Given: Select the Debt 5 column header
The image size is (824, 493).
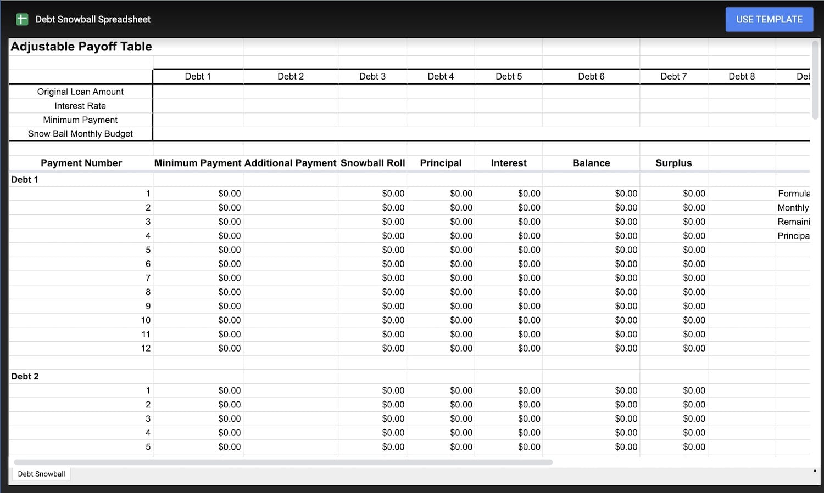Looking at the screenshot, I should click(509, 77).
